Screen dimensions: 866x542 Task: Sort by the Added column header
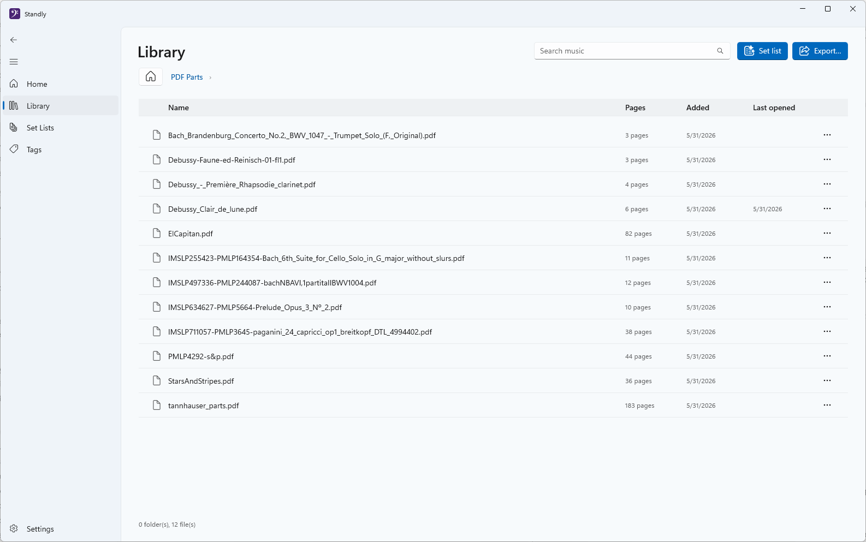[698, 108]
